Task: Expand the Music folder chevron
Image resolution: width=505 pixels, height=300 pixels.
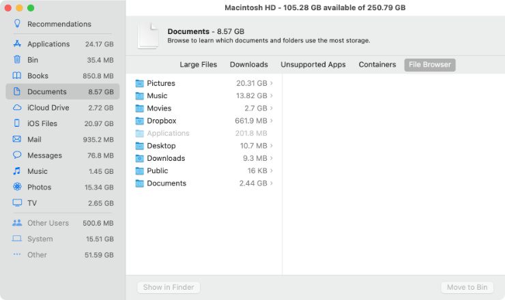Action: [x=272, y=95]
